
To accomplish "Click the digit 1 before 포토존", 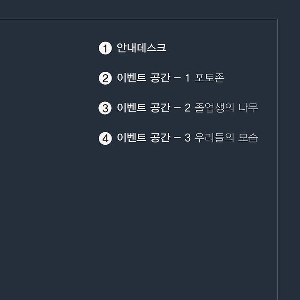I will pyautogui.click(x=187, y=78).
